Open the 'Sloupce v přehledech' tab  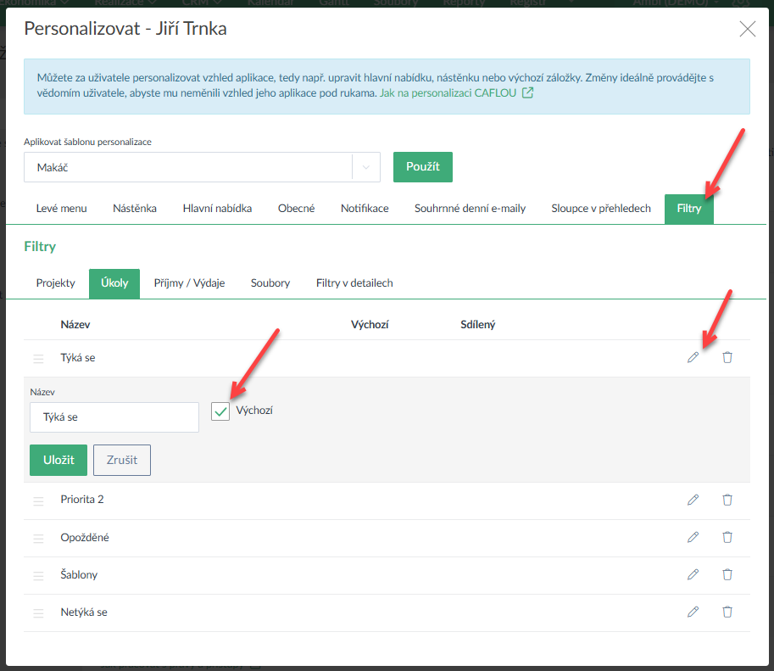[600, 209]
